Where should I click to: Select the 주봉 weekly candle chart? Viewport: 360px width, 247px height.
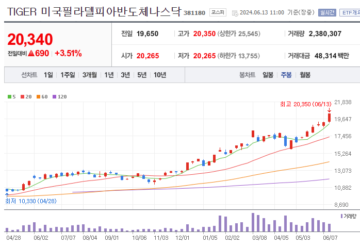[286, 75]
